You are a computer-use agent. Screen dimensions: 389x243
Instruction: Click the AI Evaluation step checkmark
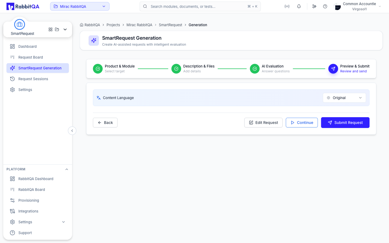coord(255,69)
